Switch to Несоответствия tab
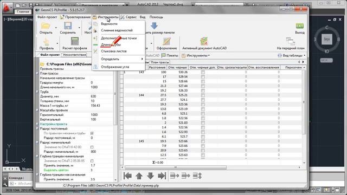The width and height of the screenshot is (347, 195). click(74, 55)
